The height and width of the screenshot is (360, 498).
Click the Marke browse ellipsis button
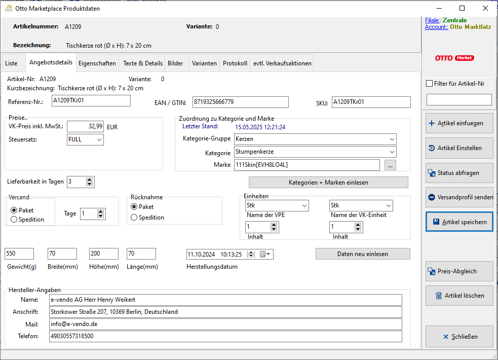tap(390, 165)
